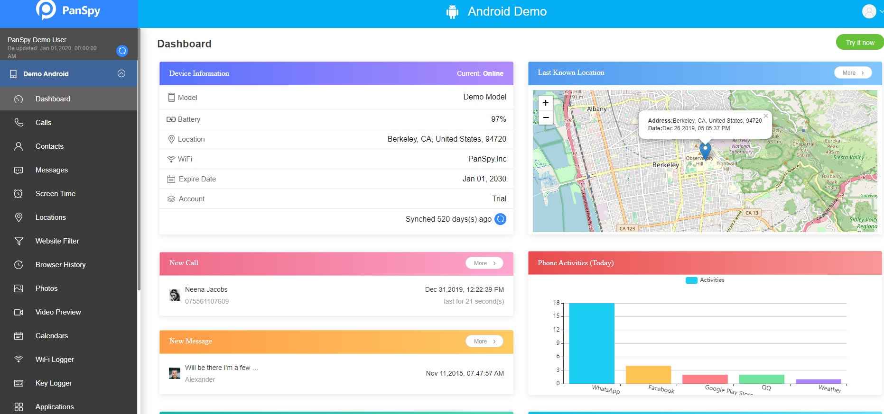
Task: Open Screen Time in sidebar
Action: click(x=69, y=194)
